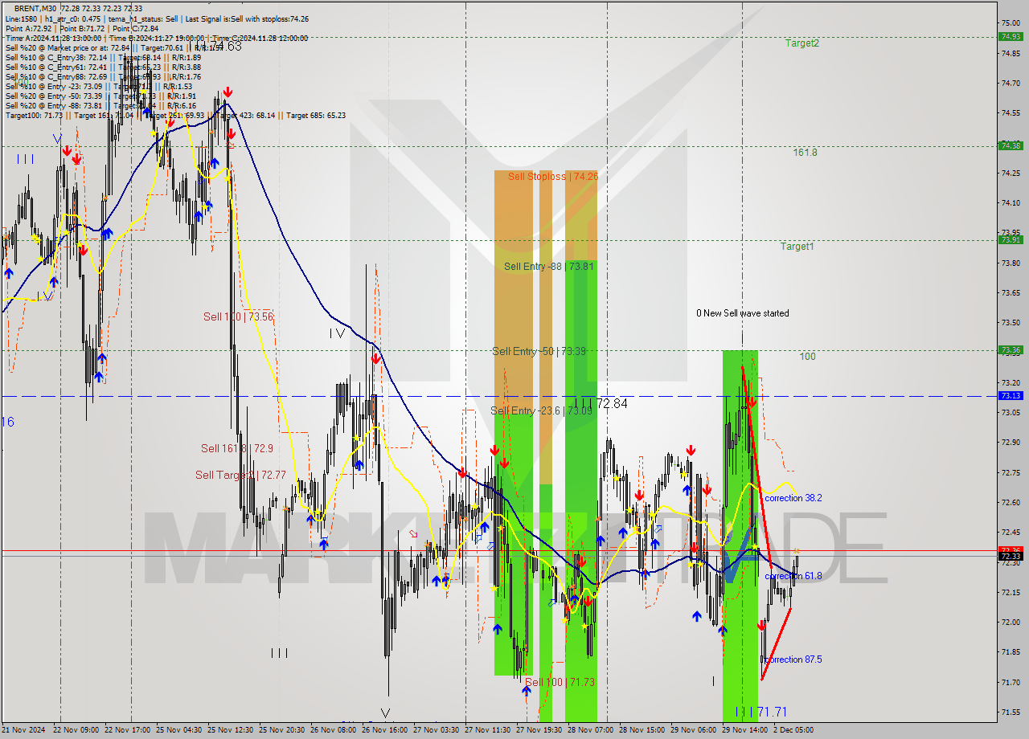Select the 'Sell Entry -23.6 | 73.09' label
Screen dimensions: 1029x739
point(541,410)
